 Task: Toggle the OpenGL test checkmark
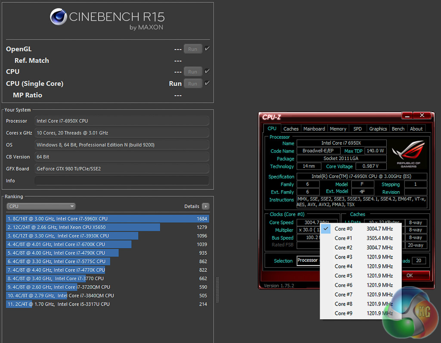point(207,49)
